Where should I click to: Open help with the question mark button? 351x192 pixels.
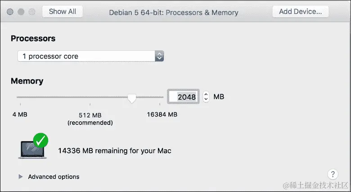pos(333,174)
